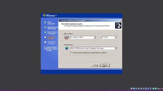Click the dialog title 'Установка Windows XP Professional'

click(x=72, y=20)
